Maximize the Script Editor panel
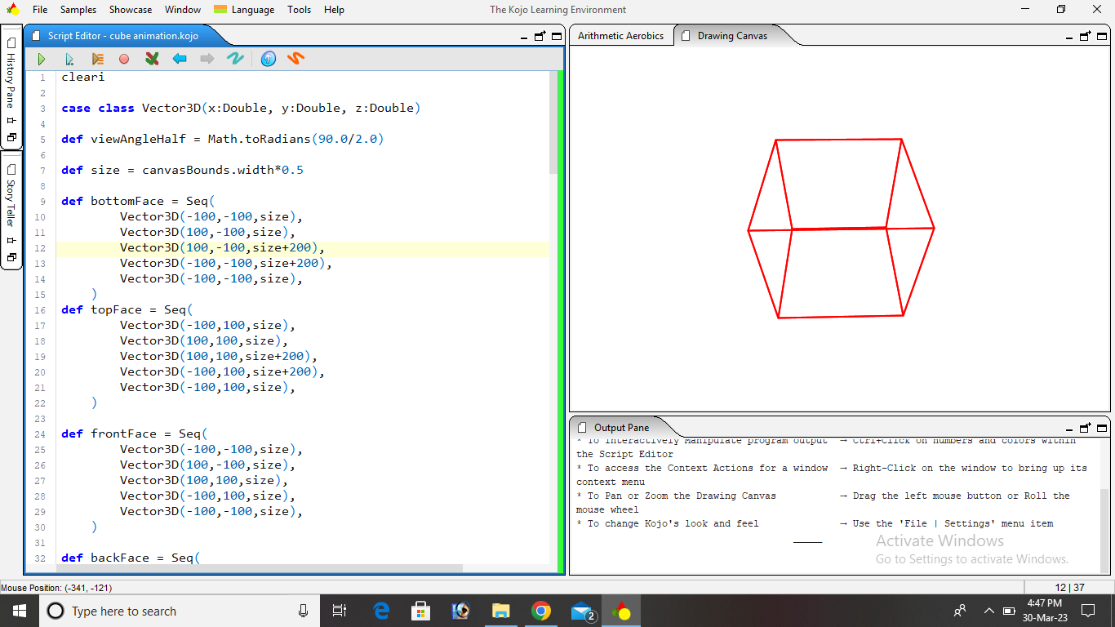Screen dimensions: 1115x627 tap(557, 36)
